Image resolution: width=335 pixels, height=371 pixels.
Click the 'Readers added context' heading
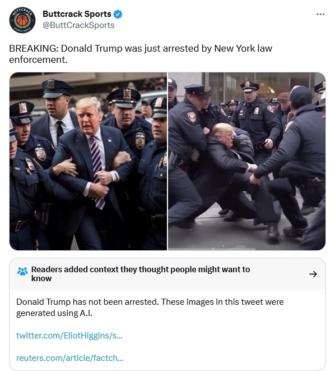141,274
